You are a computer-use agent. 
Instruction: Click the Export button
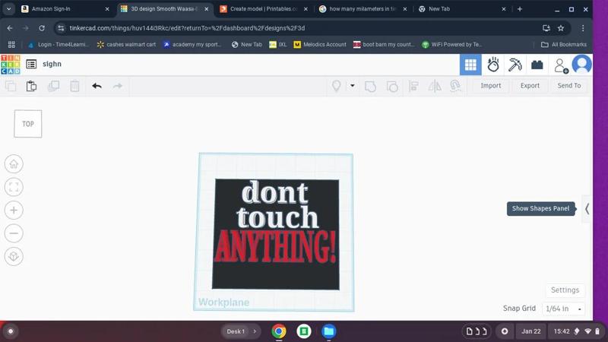(530, 86)
